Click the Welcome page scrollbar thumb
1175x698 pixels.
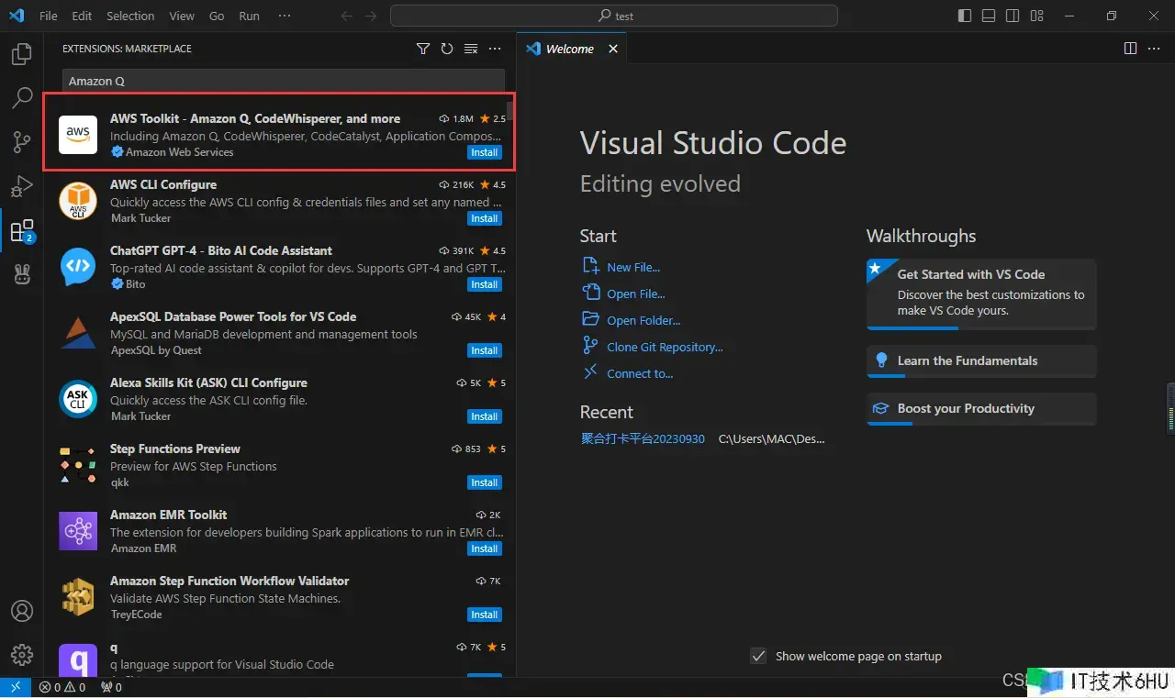click(1170, 408)
